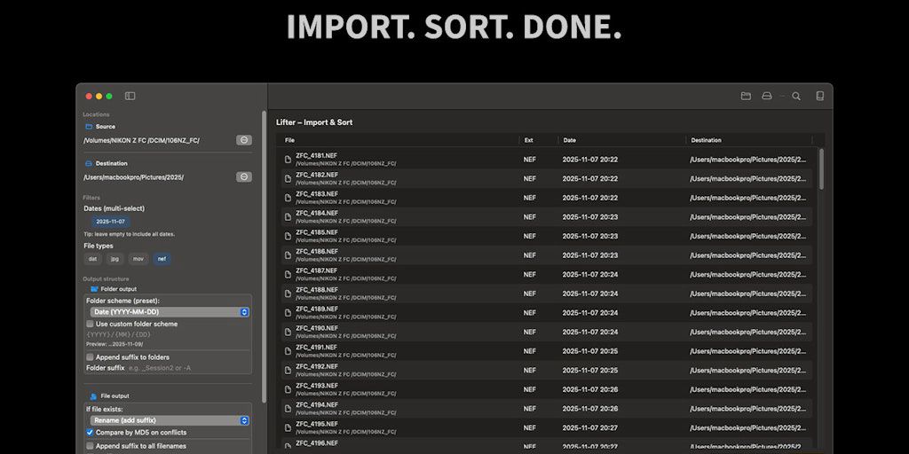
Task: Click the Folder output icon
Action: [x=94, y=289]
